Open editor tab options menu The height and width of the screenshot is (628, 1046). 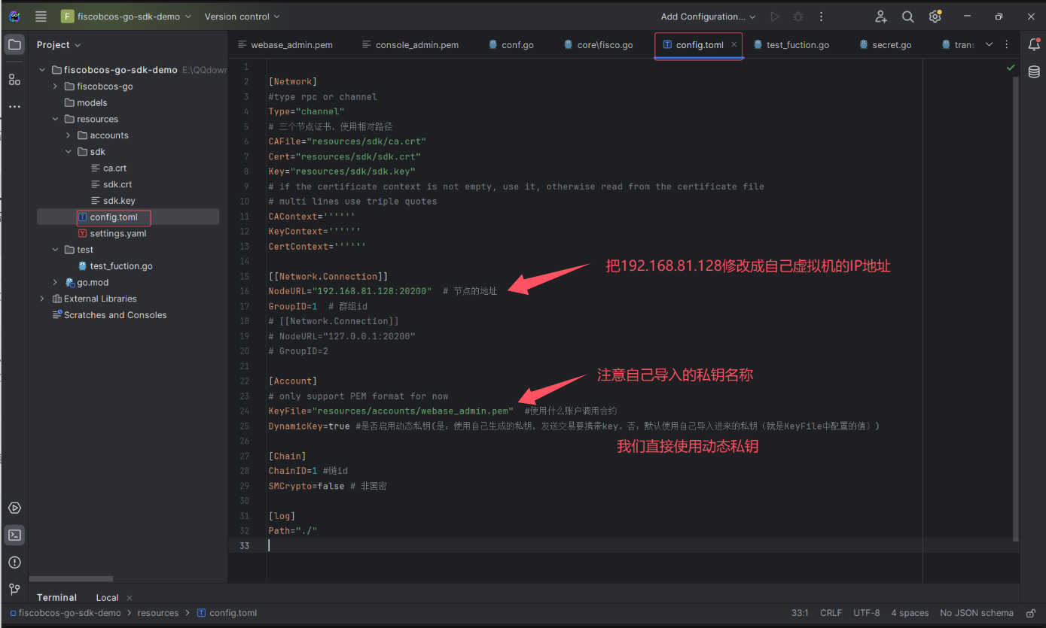point(1007,44)
